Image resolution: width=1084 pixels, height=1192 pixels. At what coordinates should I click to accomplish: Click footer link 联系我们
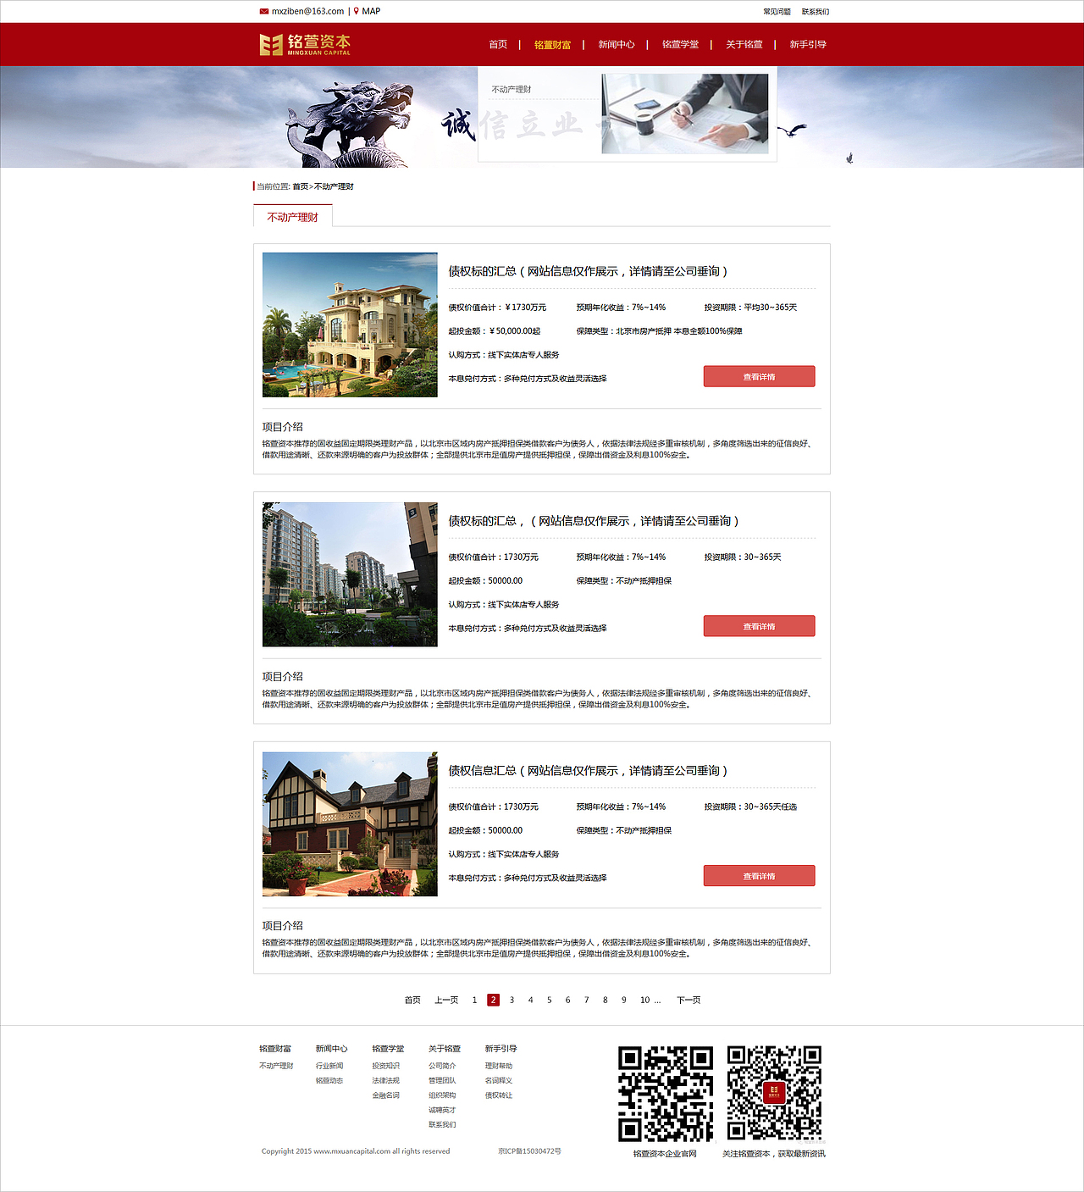pos(442,1125)
